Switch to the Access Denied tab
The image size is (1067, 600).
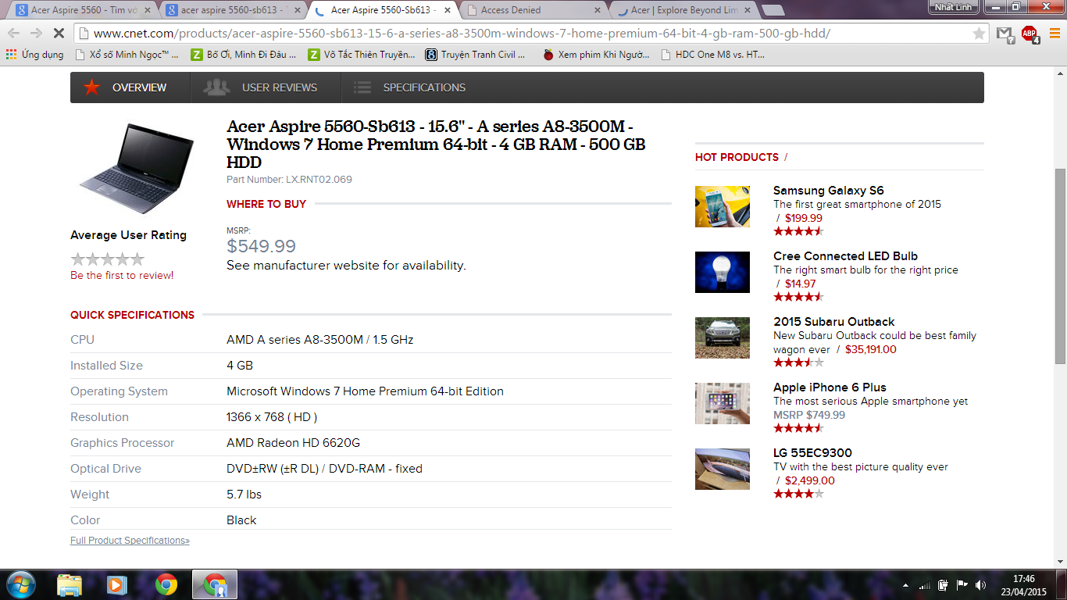pyautogui.click(x=533, y=10)
